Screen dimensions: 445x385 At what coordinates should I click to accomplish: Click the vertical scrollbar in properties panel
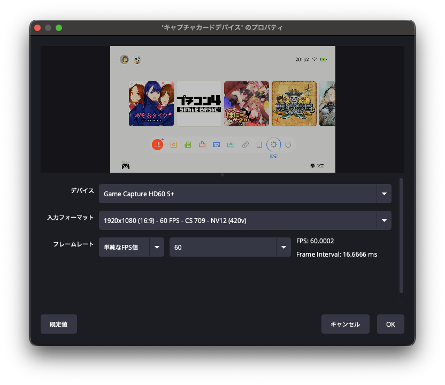(401, 235)
